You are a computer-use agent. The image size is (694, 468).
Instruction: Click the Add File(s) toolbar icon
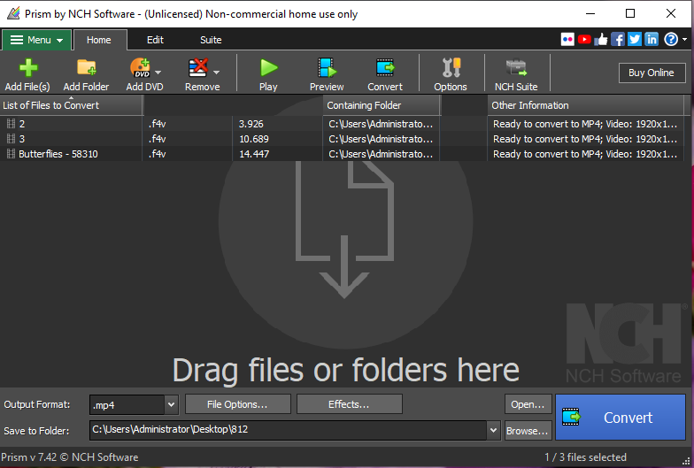[x=28, y=68]
